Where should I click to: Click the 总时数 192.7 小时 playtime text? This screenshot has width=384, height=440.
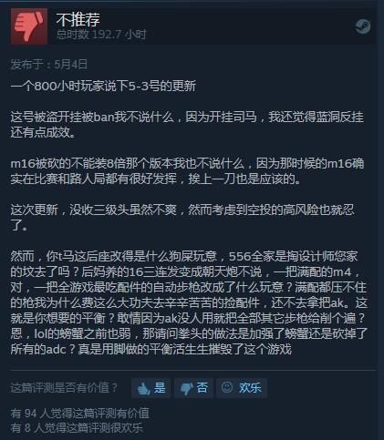tap(101, 35)
